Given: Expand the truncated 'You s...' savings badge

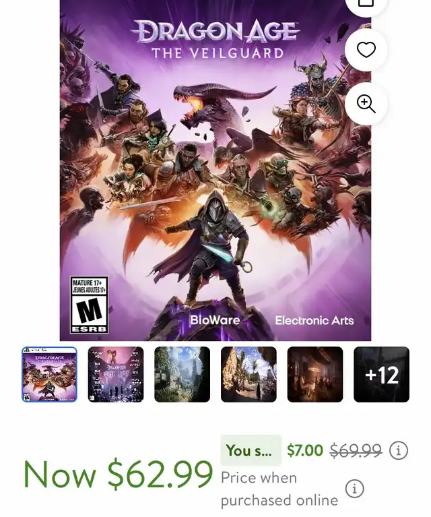Looking at the screenshot, I should pos(251,450).
